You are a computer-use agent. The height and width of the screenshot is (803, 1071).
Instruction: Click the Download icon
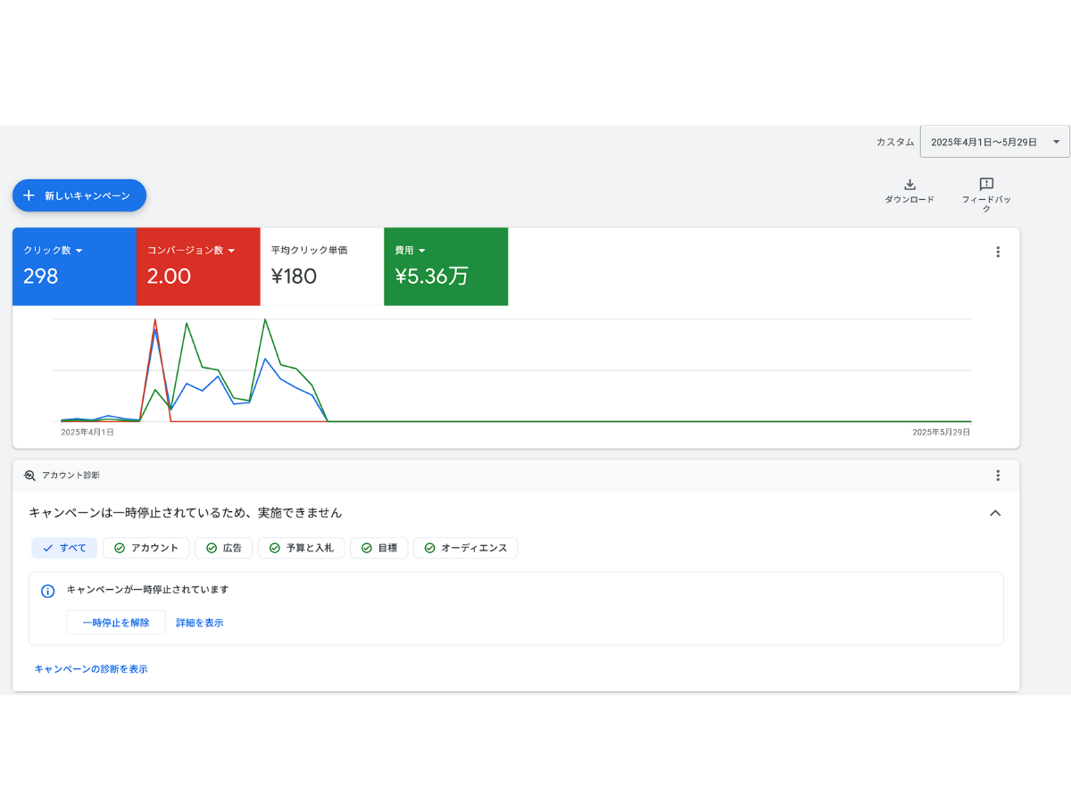(x=909, y=185)
